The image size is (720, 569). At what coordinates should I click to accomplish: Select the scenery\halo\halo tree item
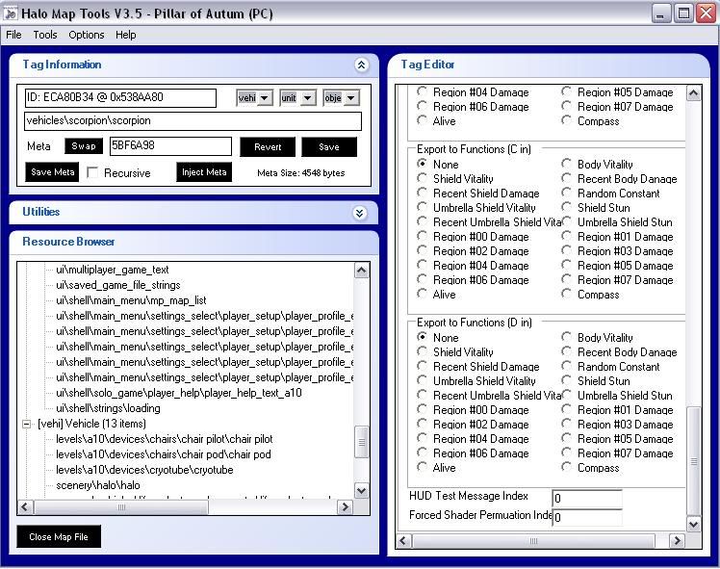click(x=98, y=485)
